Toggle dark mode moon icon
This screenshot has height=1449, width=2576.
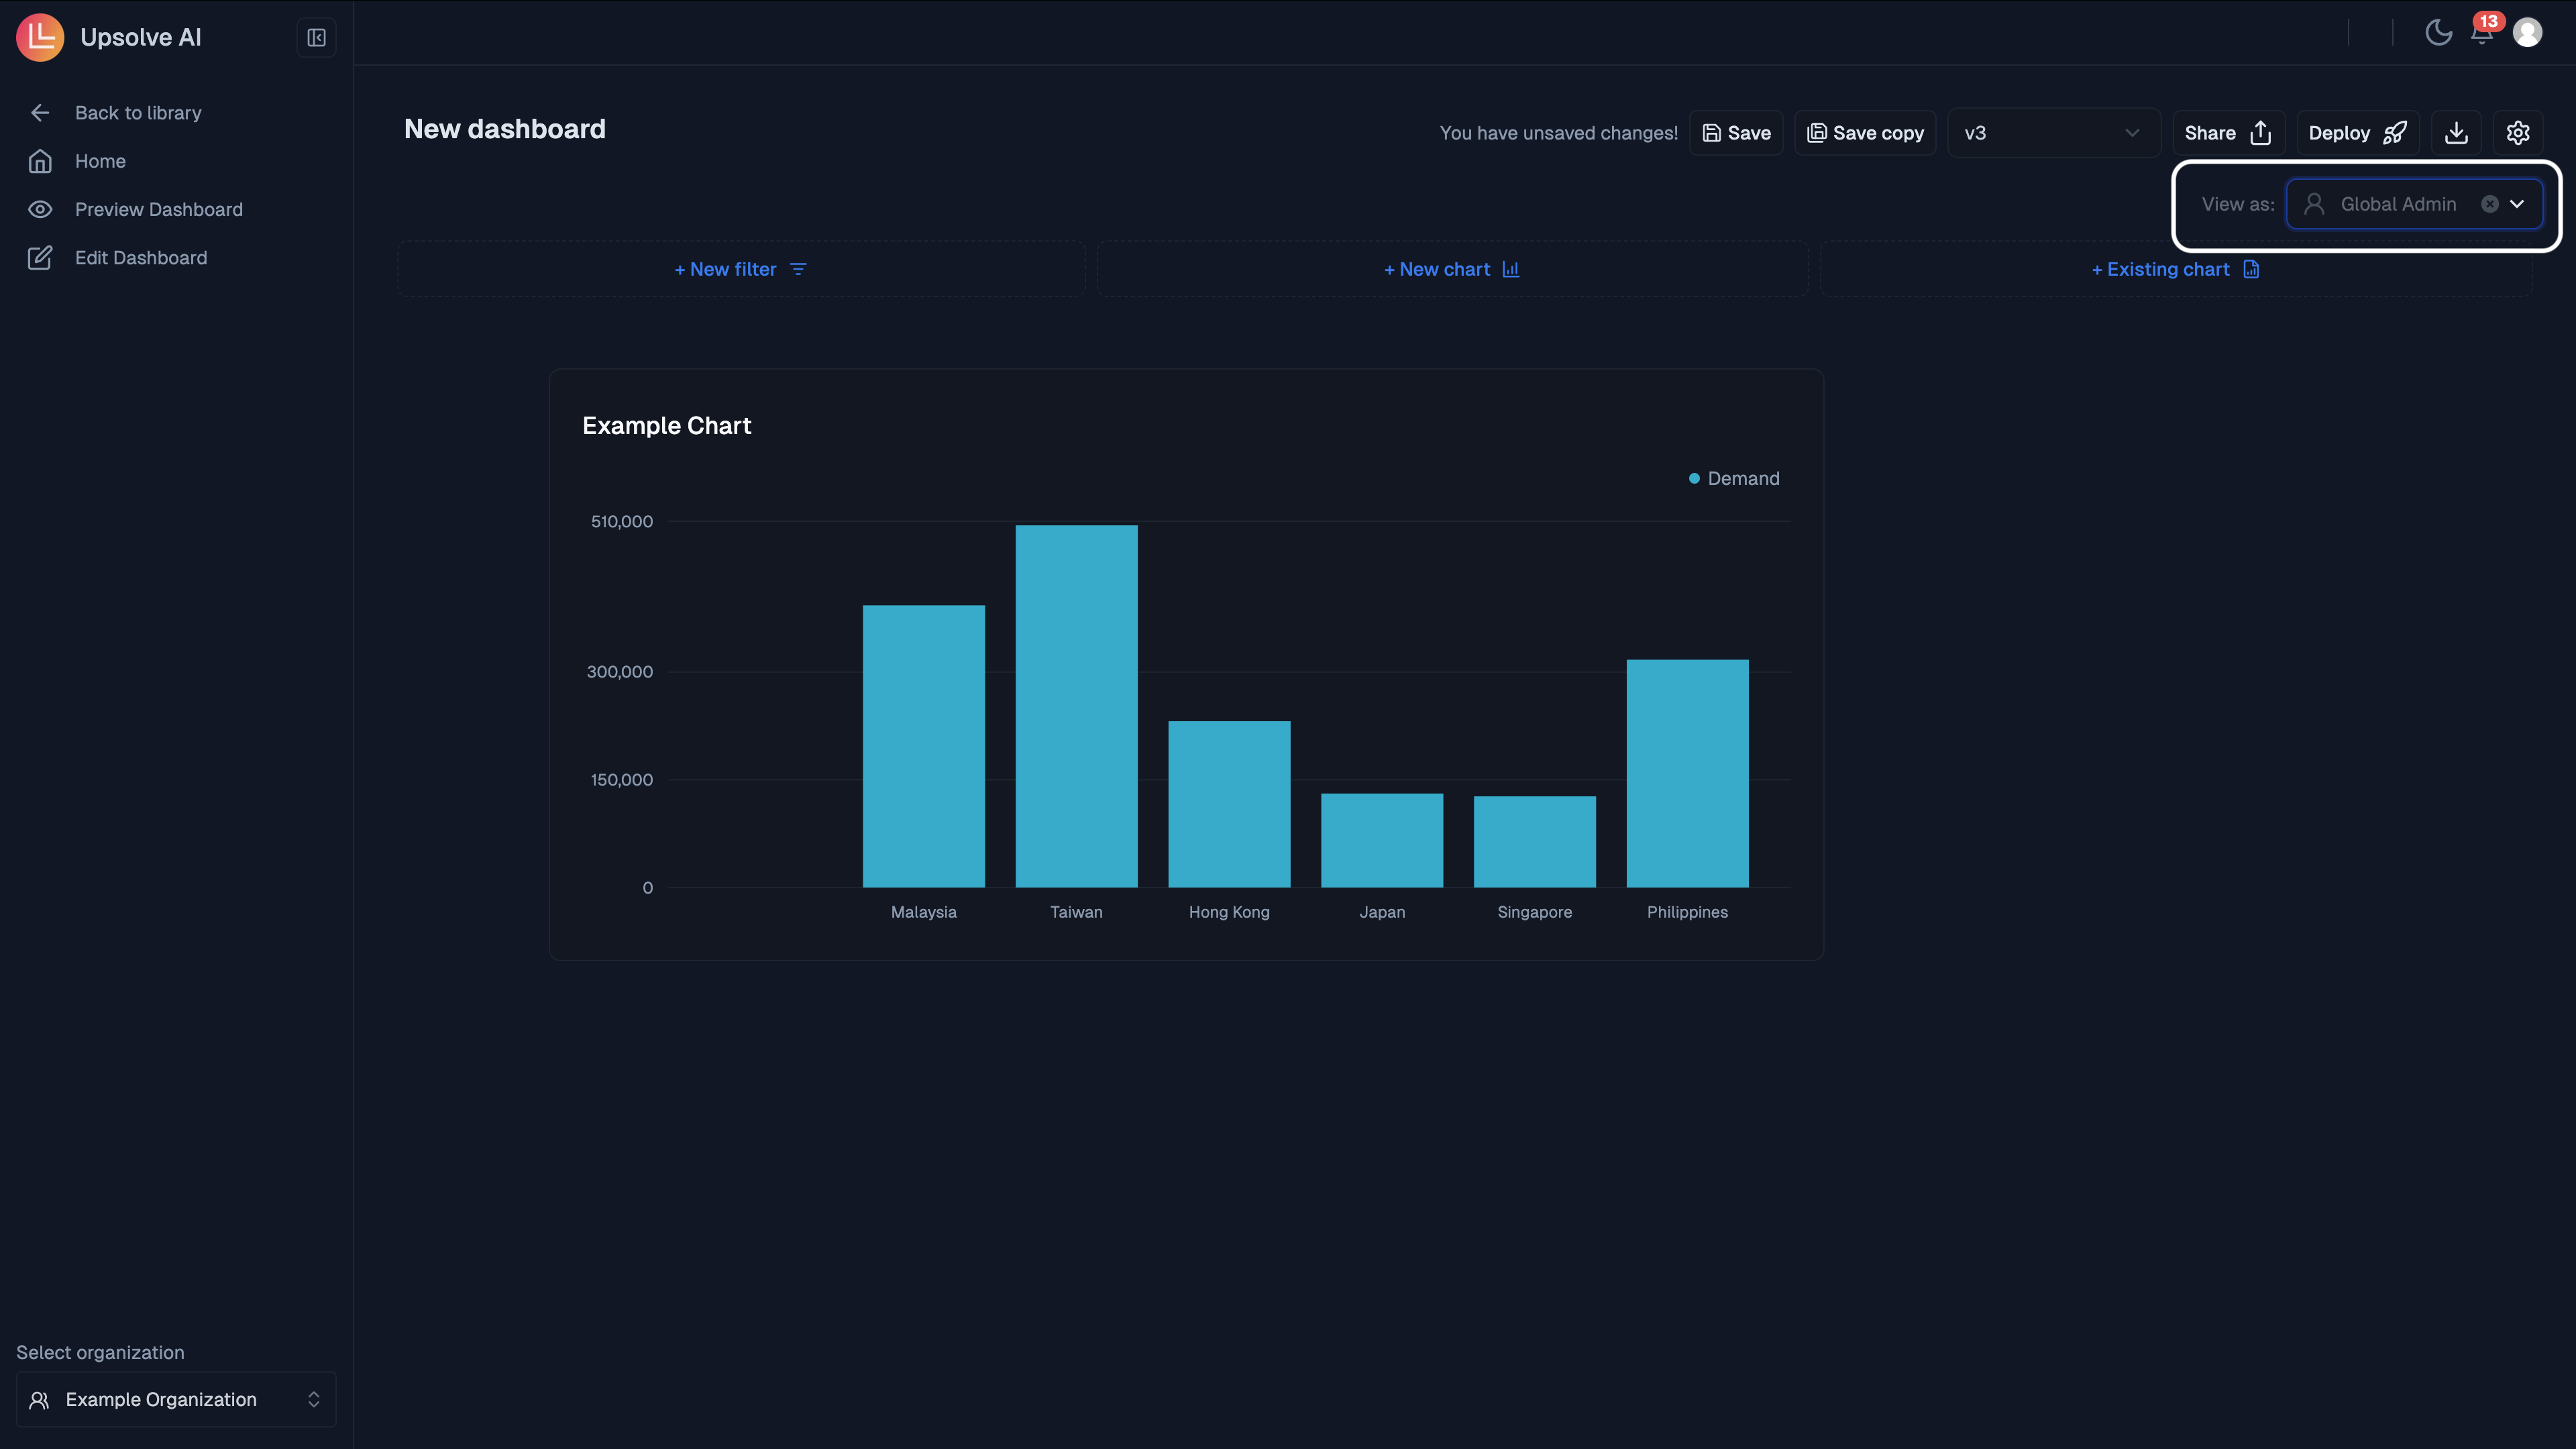pyautogui.click(x=2438, y=32)
